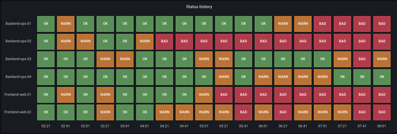The image size is (397, 134).
Task: Click the Backend-ops-01 row label
Action: 18,24
